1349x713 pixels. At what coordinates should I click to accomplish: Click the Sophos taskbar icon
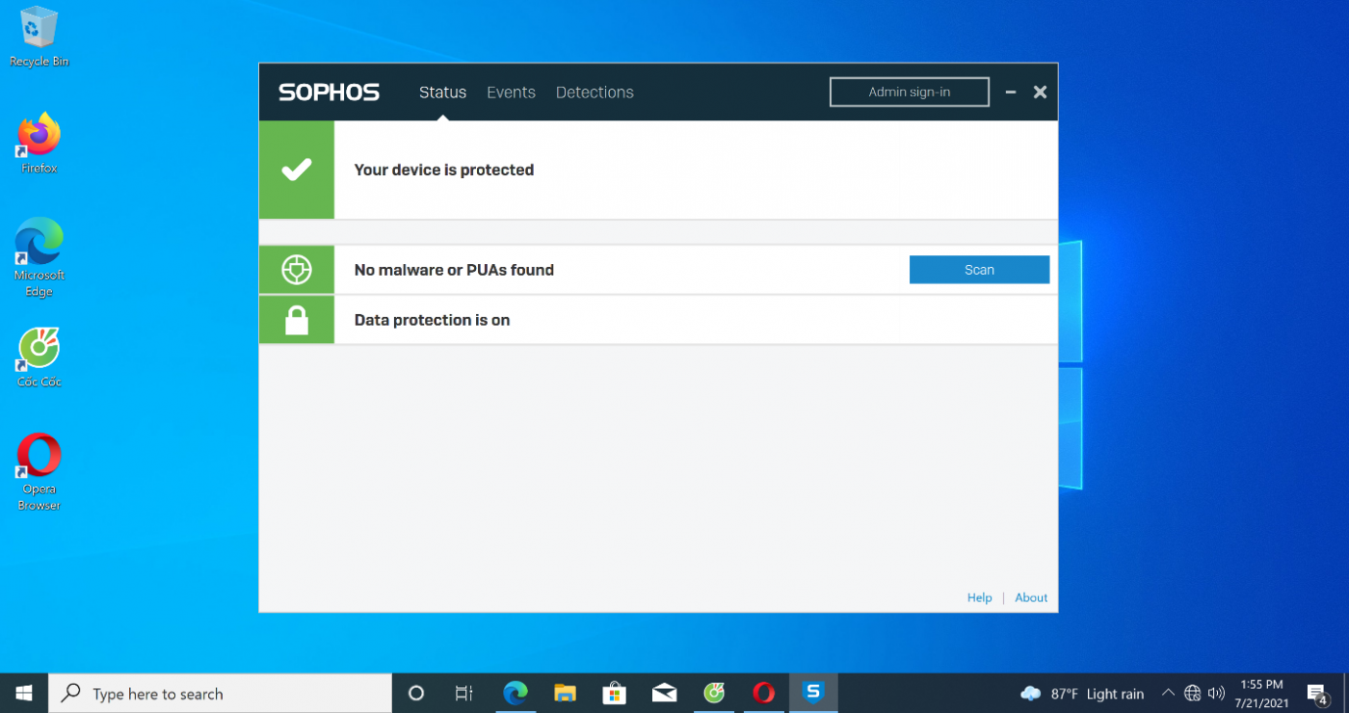click(x=814, y=693)
